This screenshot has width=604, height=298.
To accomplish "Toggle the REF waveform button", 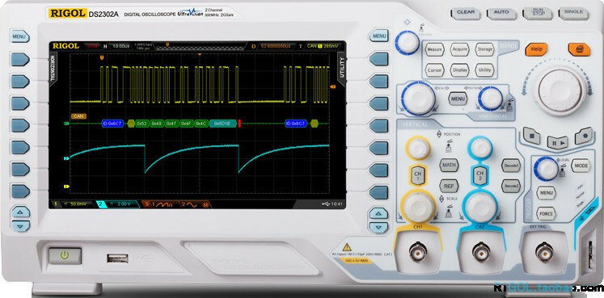I will (x=449, y=186).
